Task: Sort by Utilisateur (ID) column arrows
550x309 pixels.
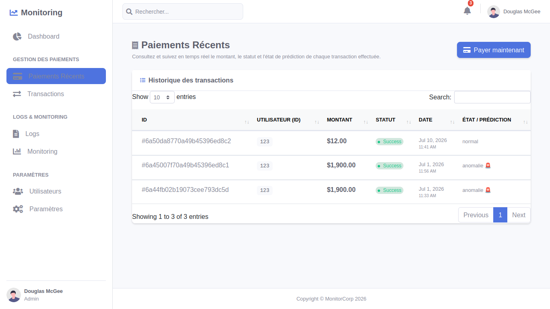Action: (x=317, y=122)
